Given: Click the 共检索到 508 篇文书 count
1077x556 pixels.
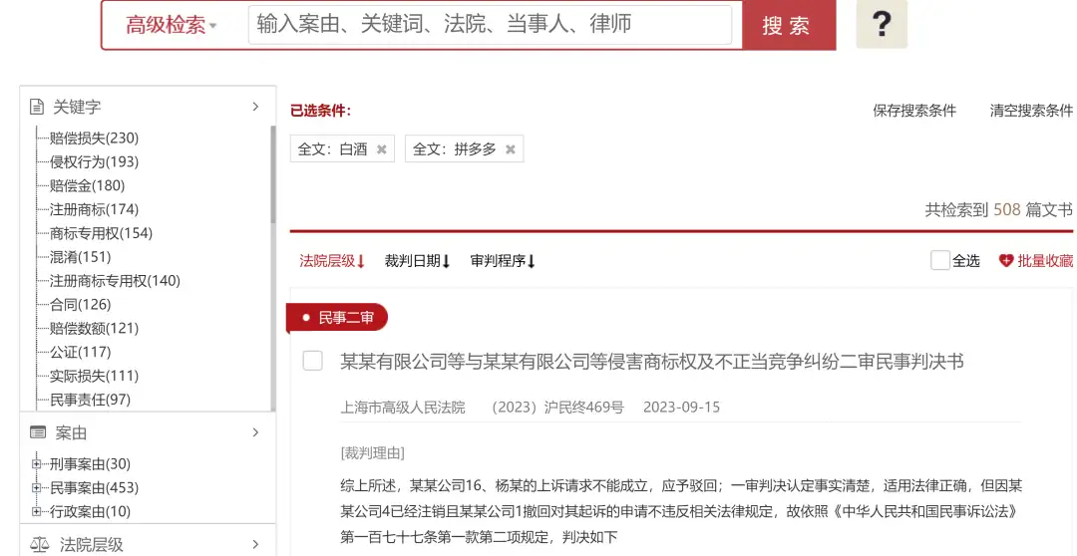Looking at the screenshot, I should (998, 209).
